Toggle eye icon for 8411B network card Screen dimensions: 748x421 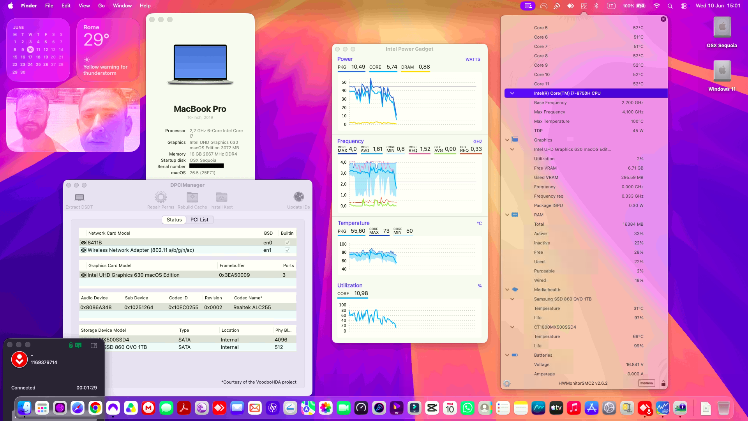coord(83,242)
